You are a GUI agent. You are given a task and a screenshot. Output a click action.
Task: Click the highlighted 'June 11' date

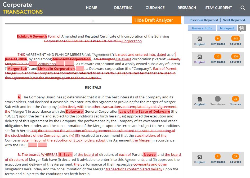[x=11, y=59]
